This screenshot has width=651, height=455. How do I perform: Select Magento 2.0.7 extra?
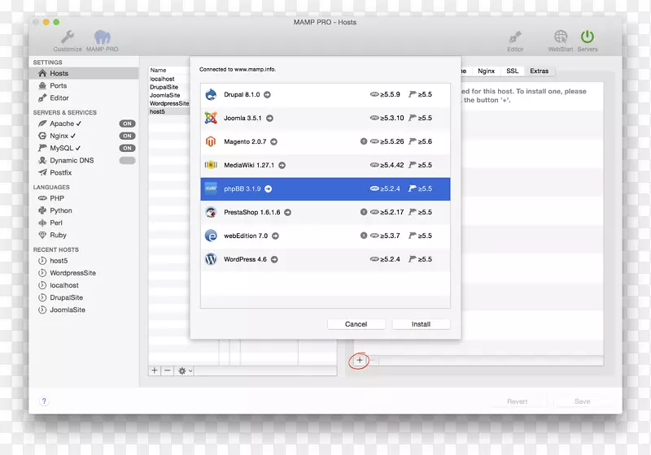pos(325,141)
